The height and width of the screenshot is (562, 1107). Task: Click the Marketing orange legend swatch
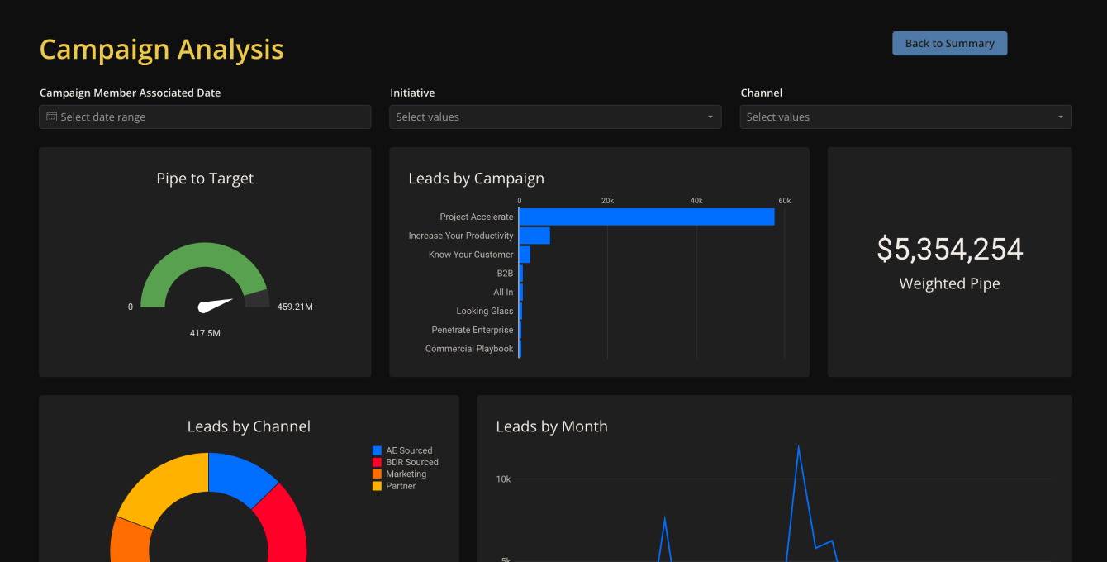click(378, 474)
